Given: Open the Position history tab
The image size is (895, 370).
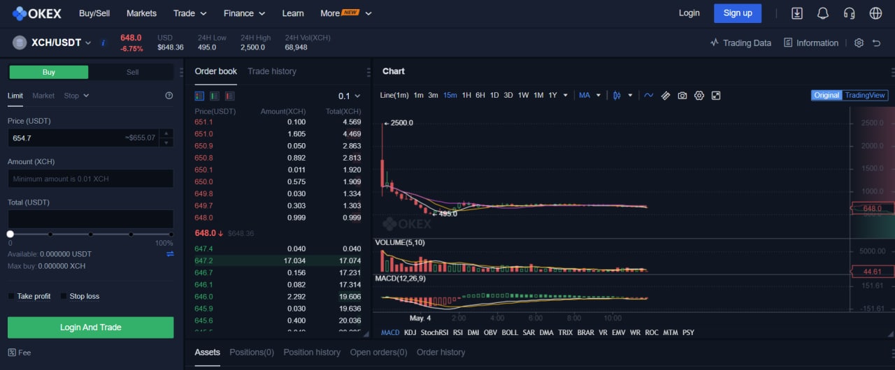Looking at the screenshot, I should 312,353.
